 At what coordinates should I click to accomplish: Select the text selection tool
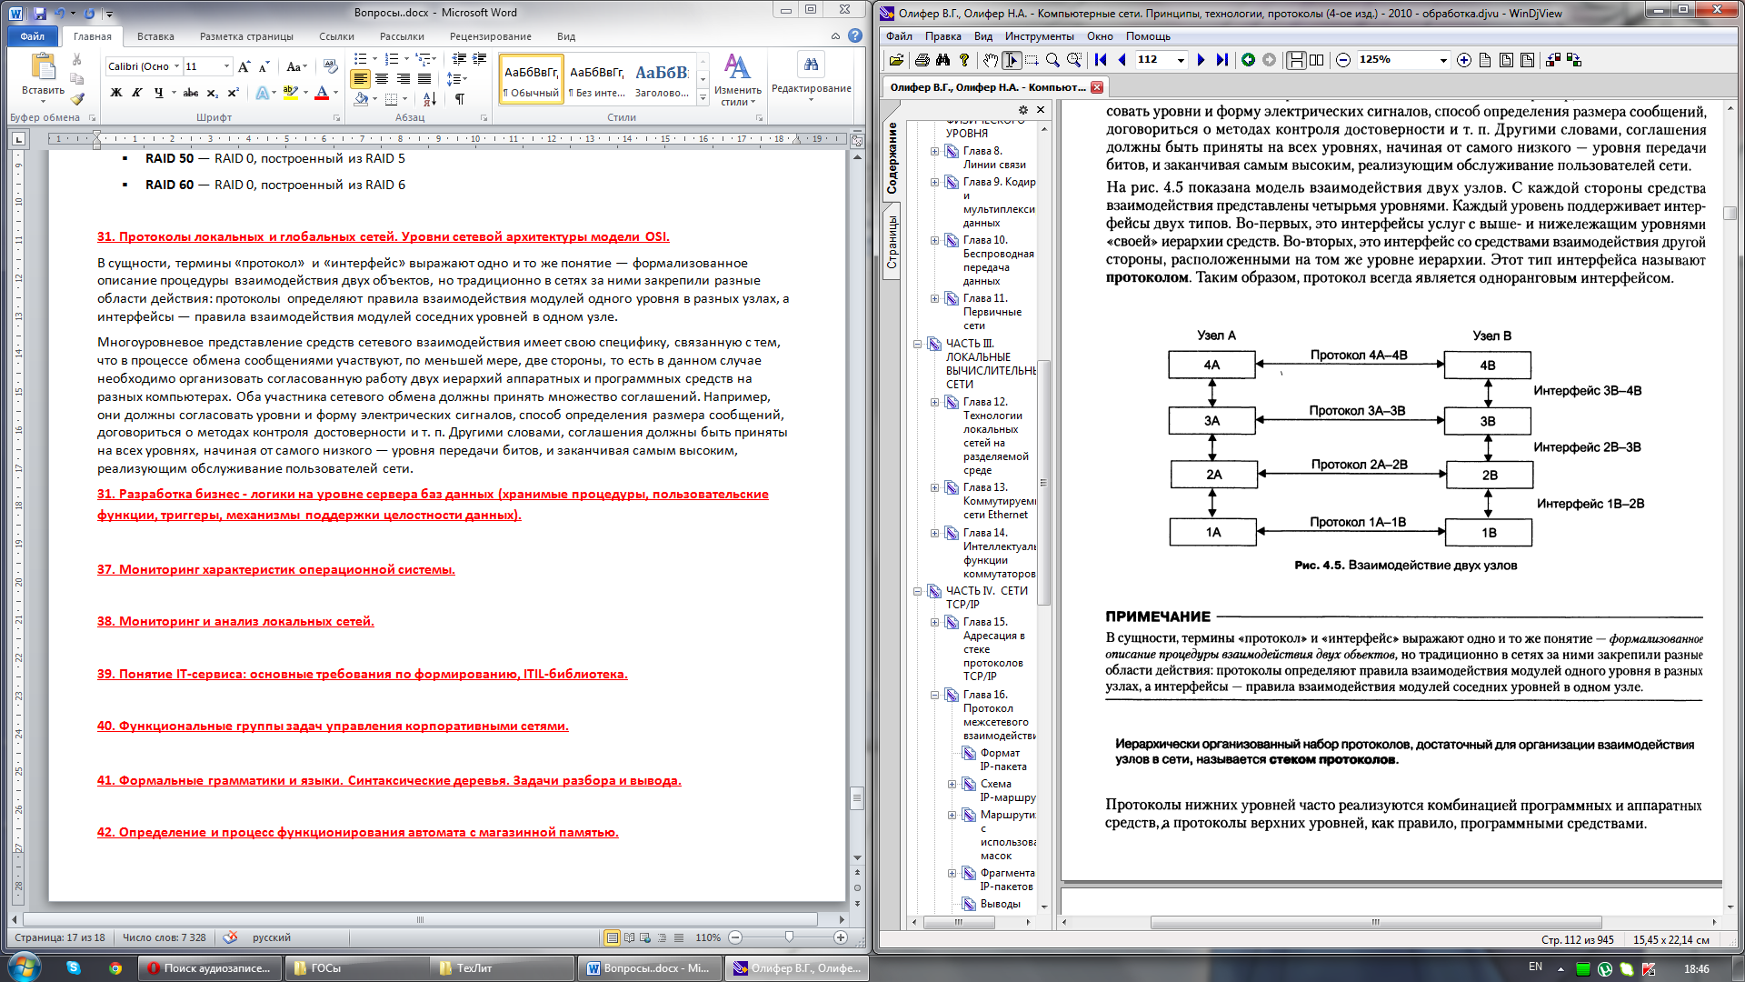tap(1012, 60)
